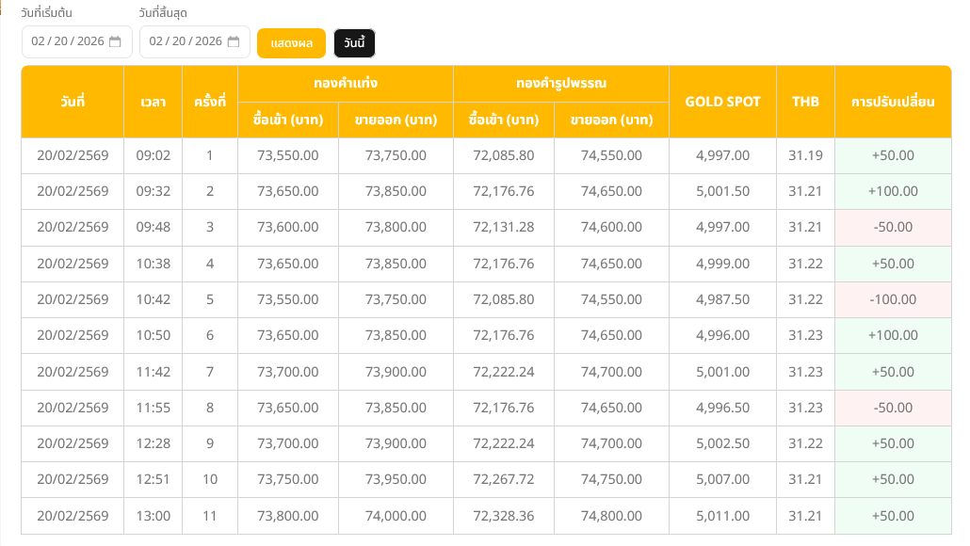Viewport: 970px width, 546px height.
Task: Click the ครั้งที่ column header
Action: [209, 102]
